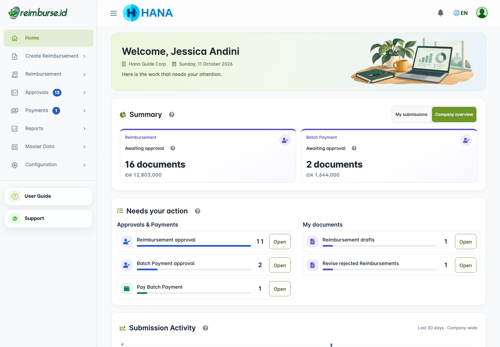Switch to Company overview view

click(x=454, y=115)
